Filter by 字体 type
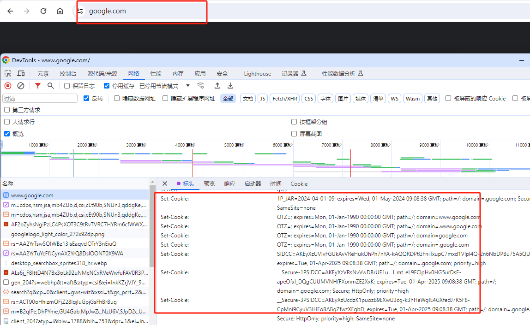The width and height of the screenshot is (530, 325). (325, 99)
